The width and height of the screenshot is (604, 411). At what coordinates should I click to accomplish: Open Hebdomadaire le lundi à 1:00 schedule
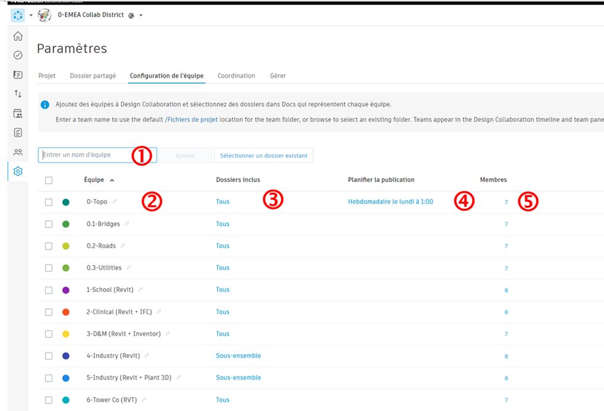point(390,201)
